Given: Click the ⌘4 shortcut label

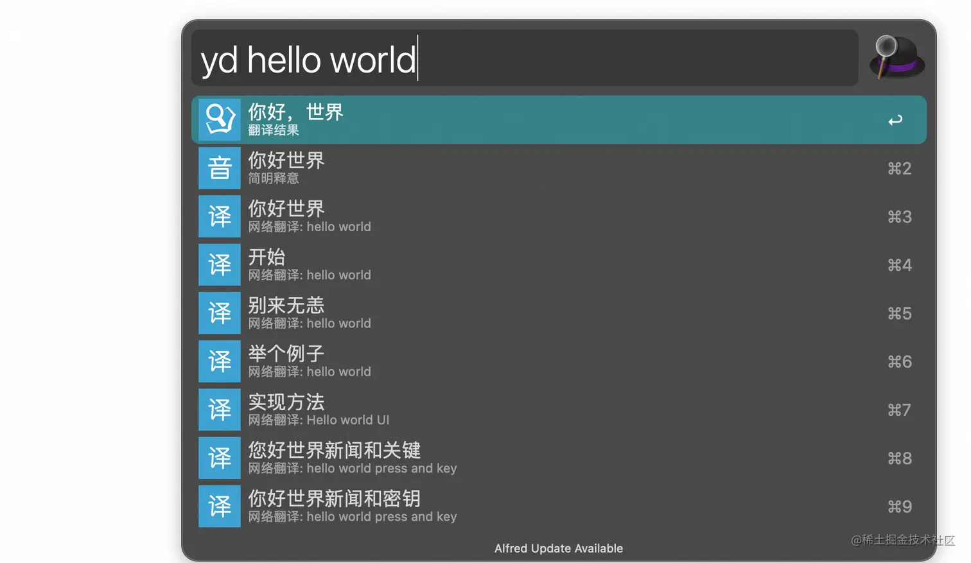Looking at the screenshot, I should coord(899,265).
